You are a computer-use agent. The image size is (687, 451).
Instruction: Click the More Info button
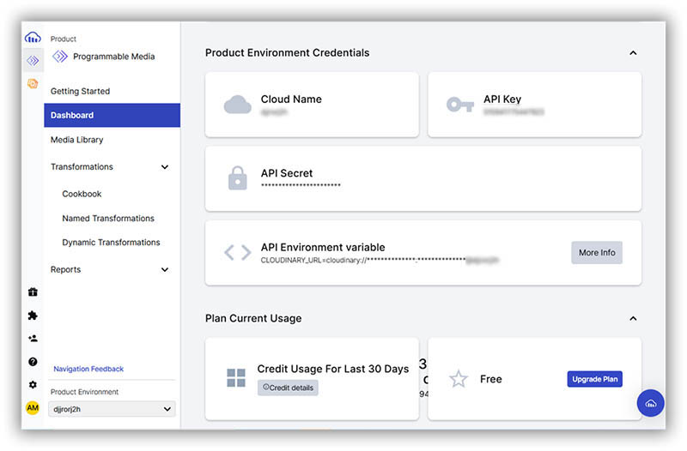pos(597,252)
